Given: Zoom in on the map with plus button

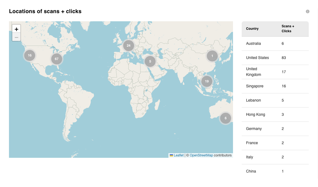Looking at the screenshot, I should (x=16, y=29).
